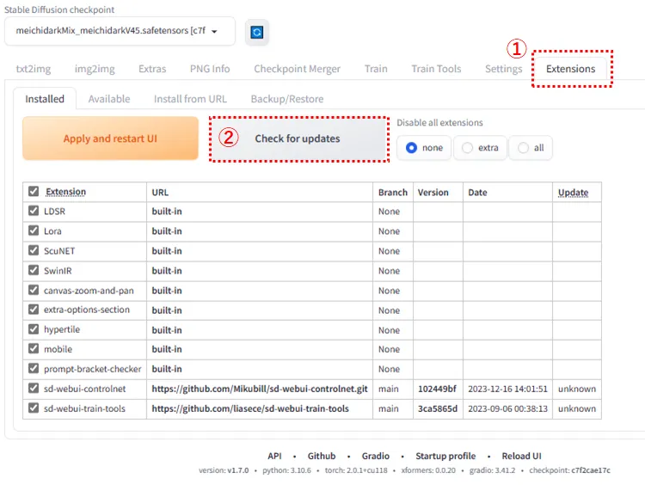645x485 pixels.
Task: Toggle the hypertile extension checkbox
Action: tap(34, 328)
